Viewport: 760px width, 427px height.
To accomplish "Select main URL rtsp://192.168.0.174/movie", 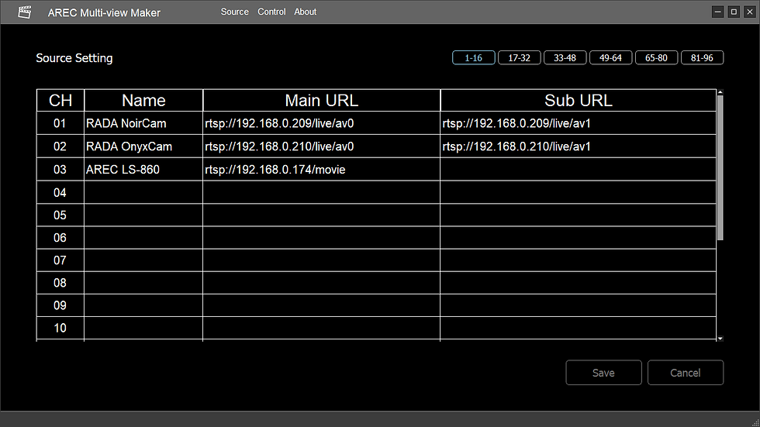I will 321,170.
